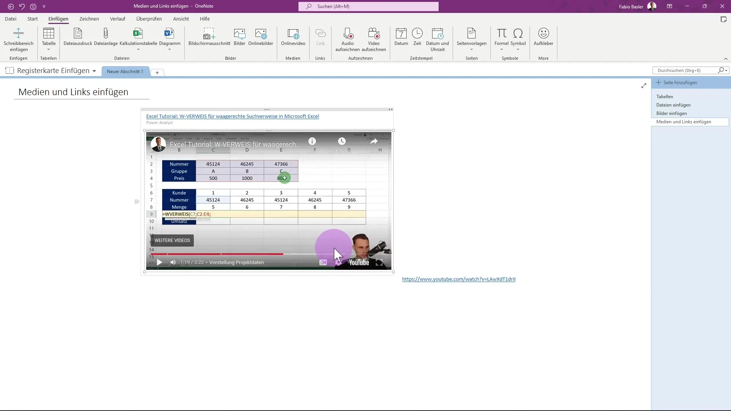Open the feedback smiley in title bar
The height and width of the screenshot is (411, 731).
click(x=33, y=6)
